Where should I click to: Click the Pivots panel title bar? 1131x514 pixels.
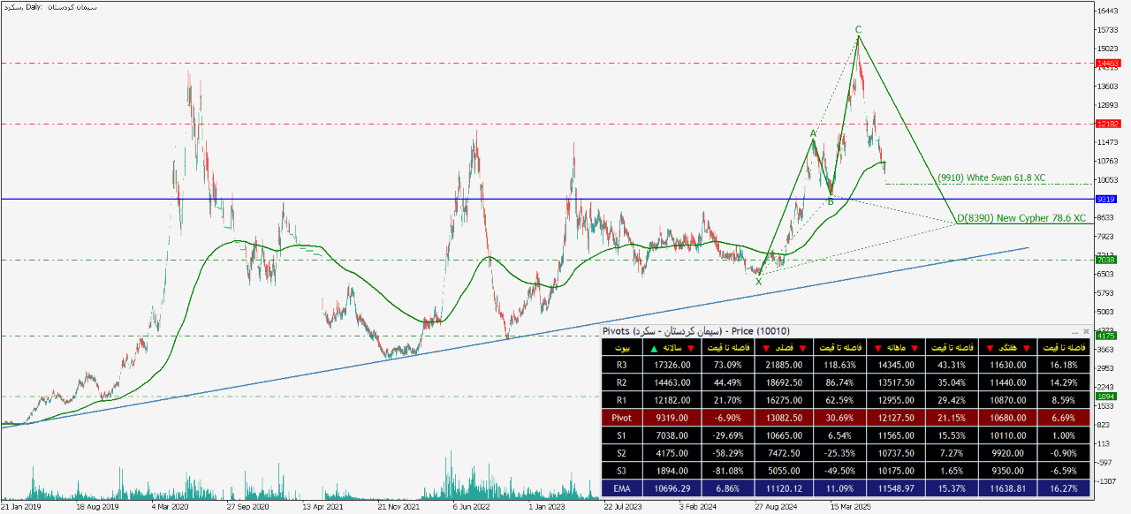click(x=795, y=331)
